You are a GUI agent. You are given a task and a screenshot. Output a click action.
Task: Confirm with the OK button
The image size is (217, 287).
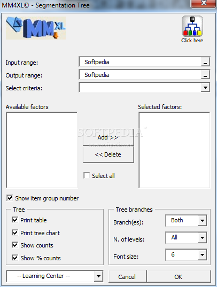179,276
